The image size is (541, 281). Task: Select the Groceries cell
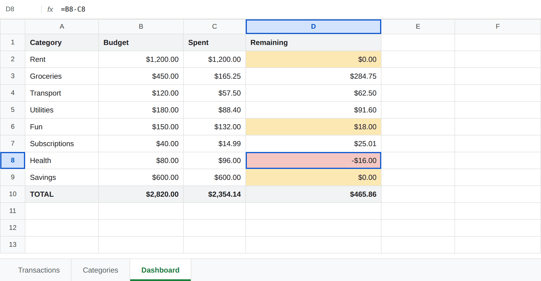(62, 76)
